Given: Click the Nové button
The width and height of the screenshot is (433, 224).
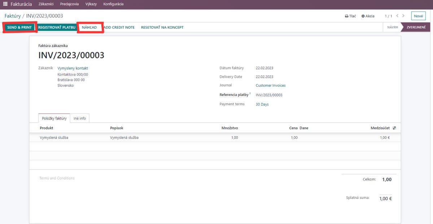Looking at the screenshot, I should coord(418,16).
